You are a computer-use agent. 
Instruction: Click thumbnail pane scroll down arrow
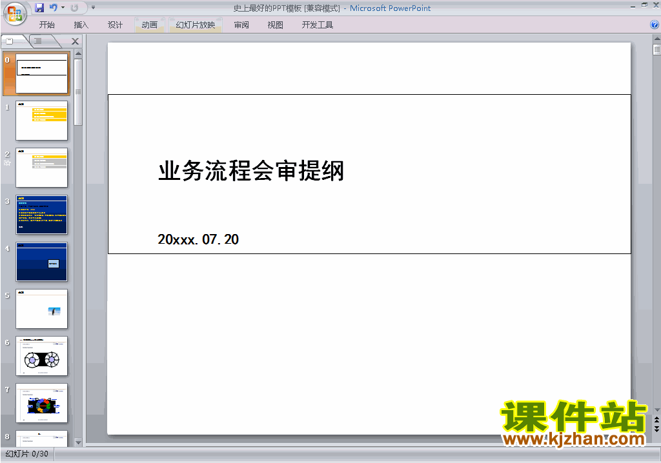tap(78, 442)
